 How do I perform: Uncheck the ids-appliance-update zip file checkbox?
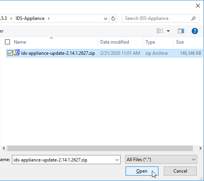10,53
